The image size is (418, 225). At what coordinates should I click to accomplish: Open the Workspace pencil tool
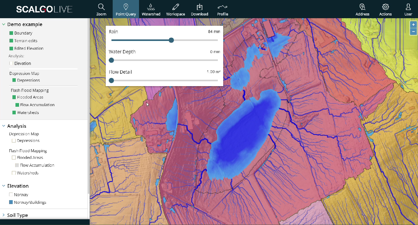(175, 9)
